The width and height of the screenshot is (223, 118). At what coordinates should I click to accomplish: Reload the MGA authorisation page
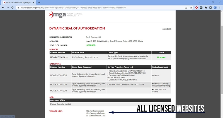coord(13,8)
